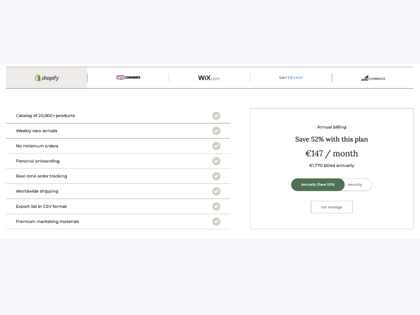Click checkmark icon for Premium marketing materials
The image size is (420, 315).
click(216, 222)
